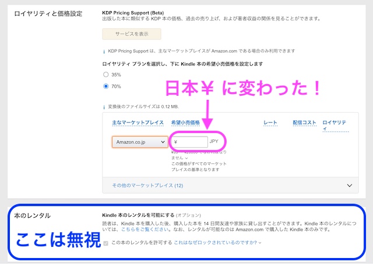This screenshot has height=265, width=373.
Task: Click the 主なマーケットプレイス column header
Action: [x=138, y=123]
